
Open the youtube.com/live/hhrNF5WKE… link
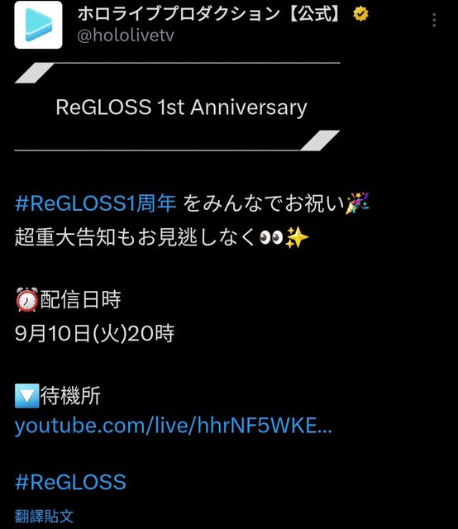point(174,426)
